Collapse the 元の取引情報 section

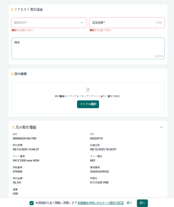click(161, 127)
